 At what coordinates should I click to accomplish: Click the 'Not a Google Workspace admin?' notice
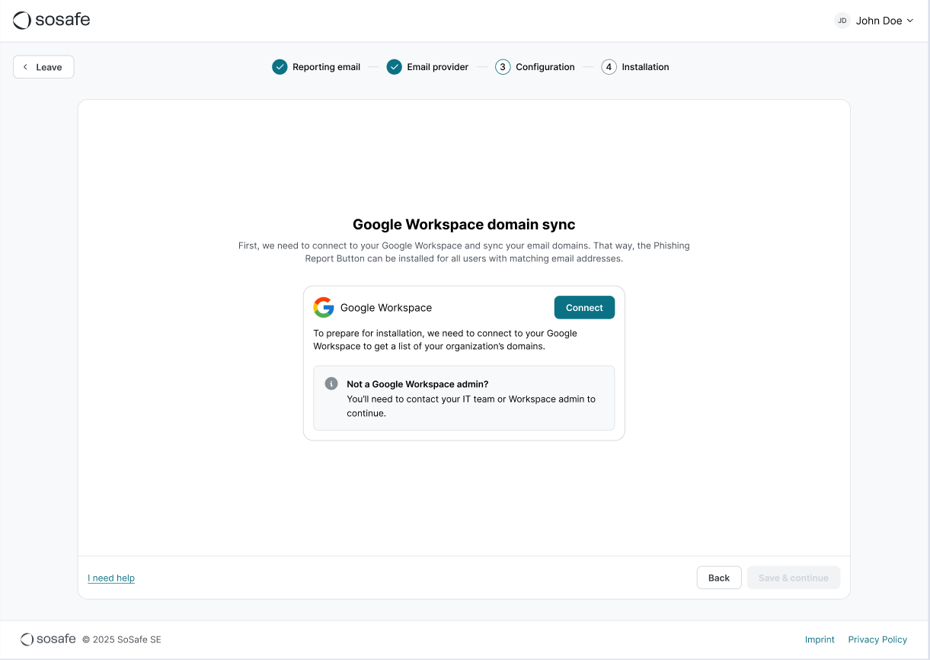464,398
